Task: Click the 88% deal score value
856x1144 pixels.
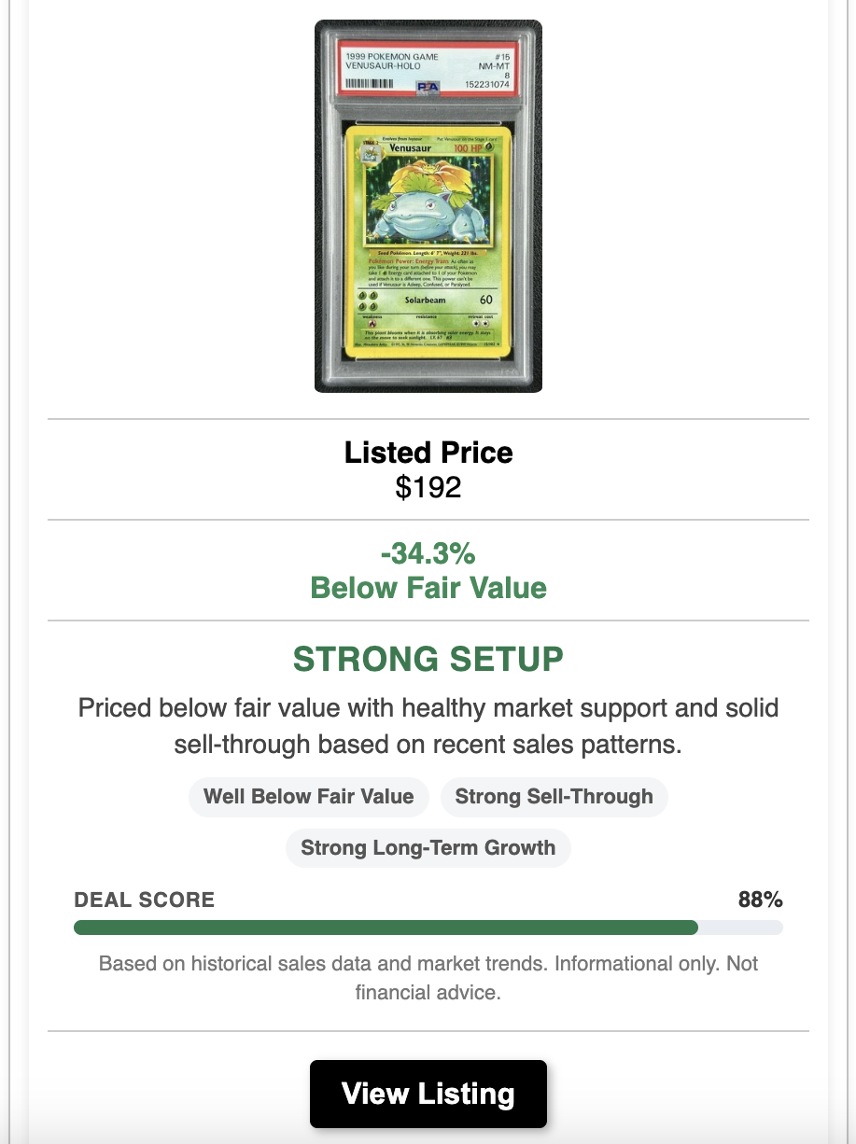Action: pos(760,900)
